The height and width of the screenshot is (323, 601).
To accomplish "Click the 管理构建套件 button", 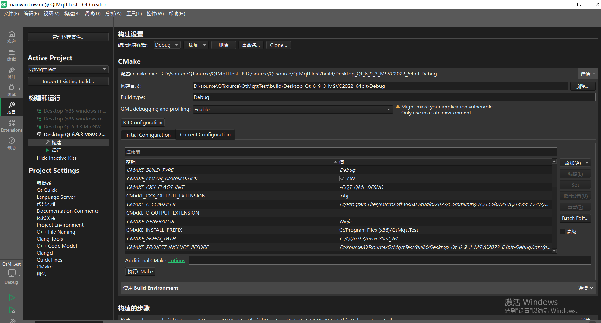I will coord(68,37).
